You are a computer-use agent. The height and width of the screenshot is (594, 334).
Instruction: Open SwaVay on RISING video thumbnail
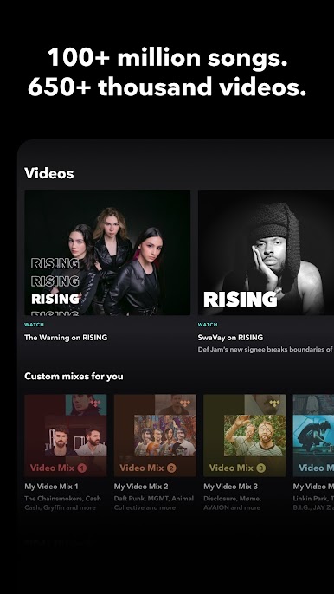266,253
